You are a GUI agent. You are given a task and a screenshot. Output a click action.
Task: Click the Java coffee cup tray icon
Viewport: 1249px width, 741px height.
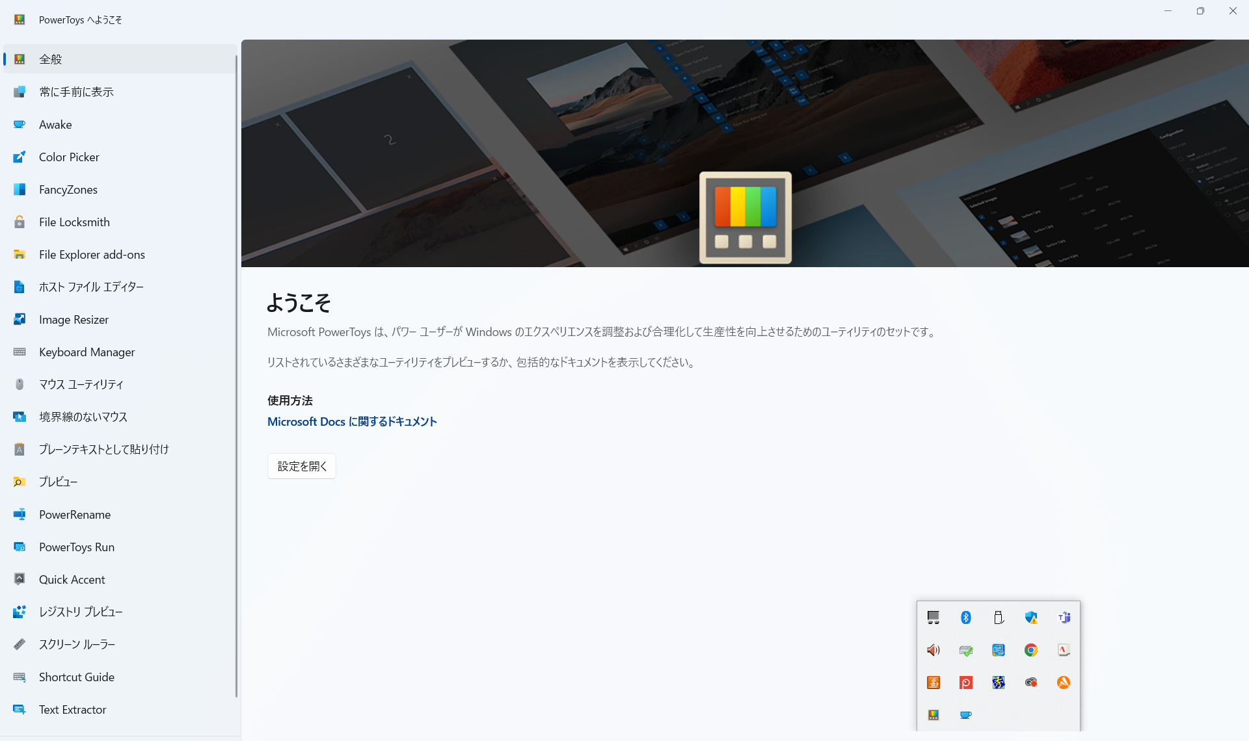[x=933, y=682]
